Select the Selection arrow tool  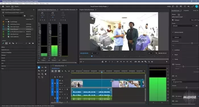(39, 67)
